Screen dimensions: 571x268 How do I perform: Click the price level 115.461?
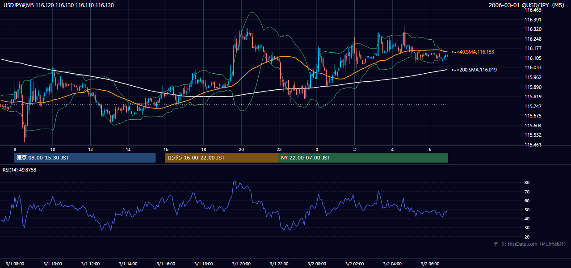[533, 145]
